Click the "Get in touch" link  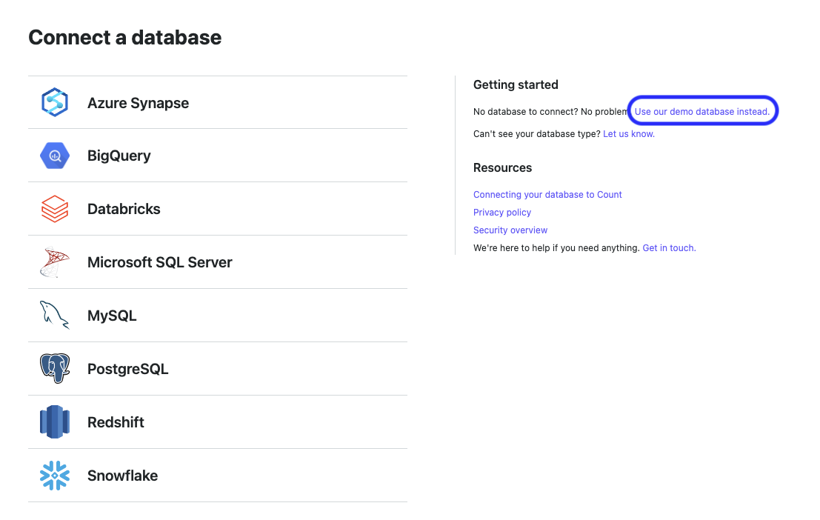pos(669,248)
